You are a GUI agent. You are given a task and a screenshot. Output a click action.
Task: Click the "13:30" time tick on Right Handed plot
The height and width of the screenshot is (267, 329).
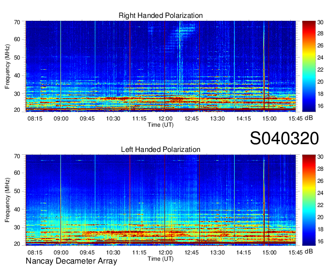click(217, 119)
